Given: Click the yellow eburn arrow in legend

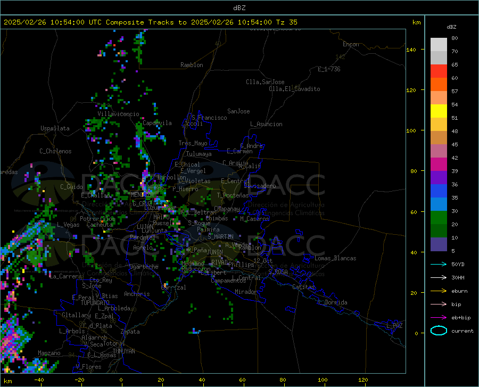Looking at the screenshot, I should [439, 291].
